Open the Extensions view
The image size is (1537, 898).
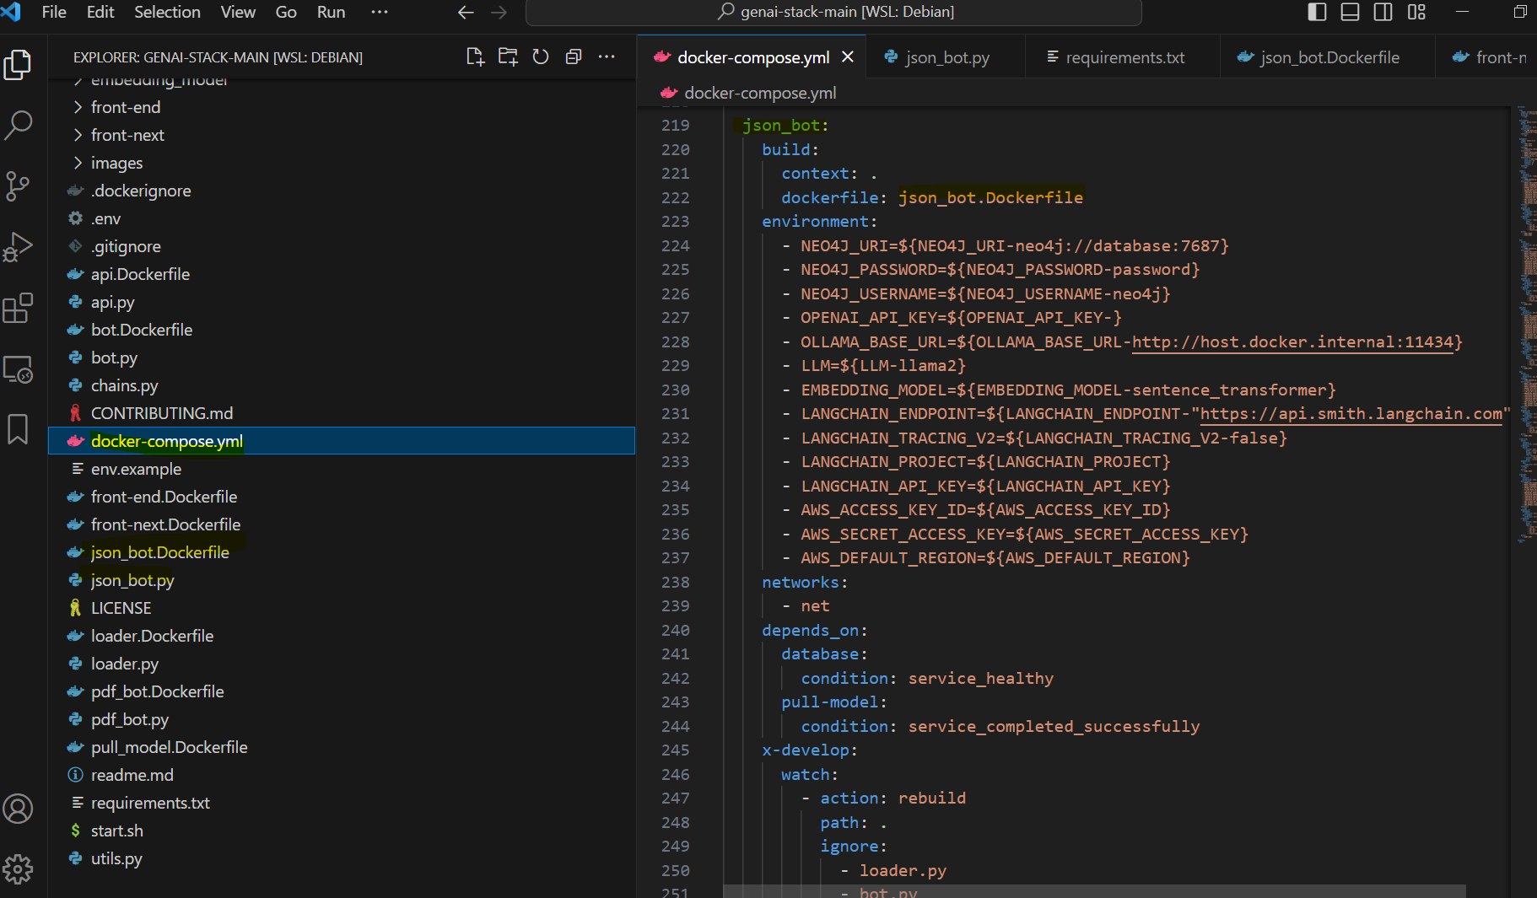[x=19, y=309]
